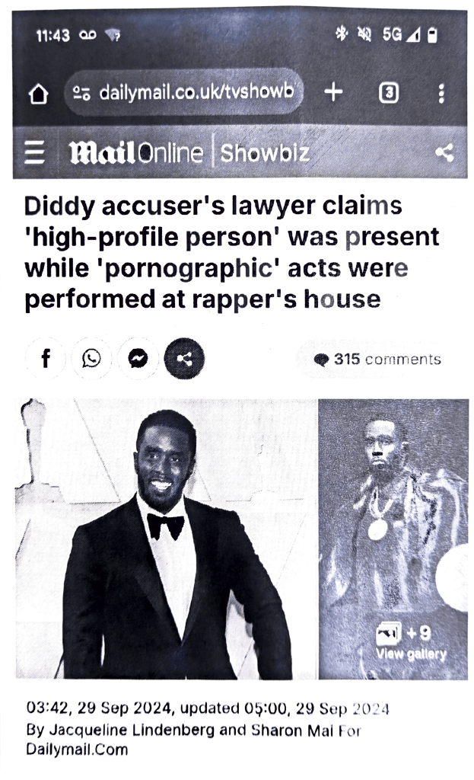Tap the site settings icon in address bar
The width and height of the screenshot is (474, 780).
point(81,92)
